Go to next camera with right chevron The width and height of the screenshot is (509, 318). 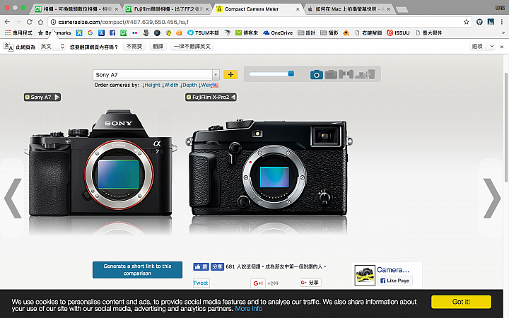coord(492,198)
